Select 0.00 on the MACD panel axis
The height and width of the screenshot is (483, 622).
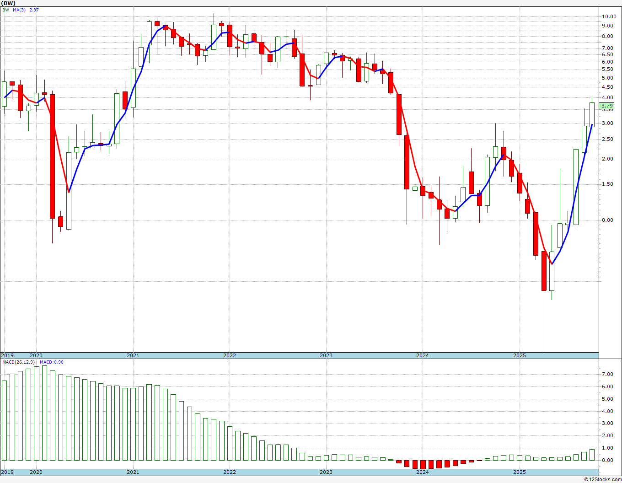coord(607,460)
